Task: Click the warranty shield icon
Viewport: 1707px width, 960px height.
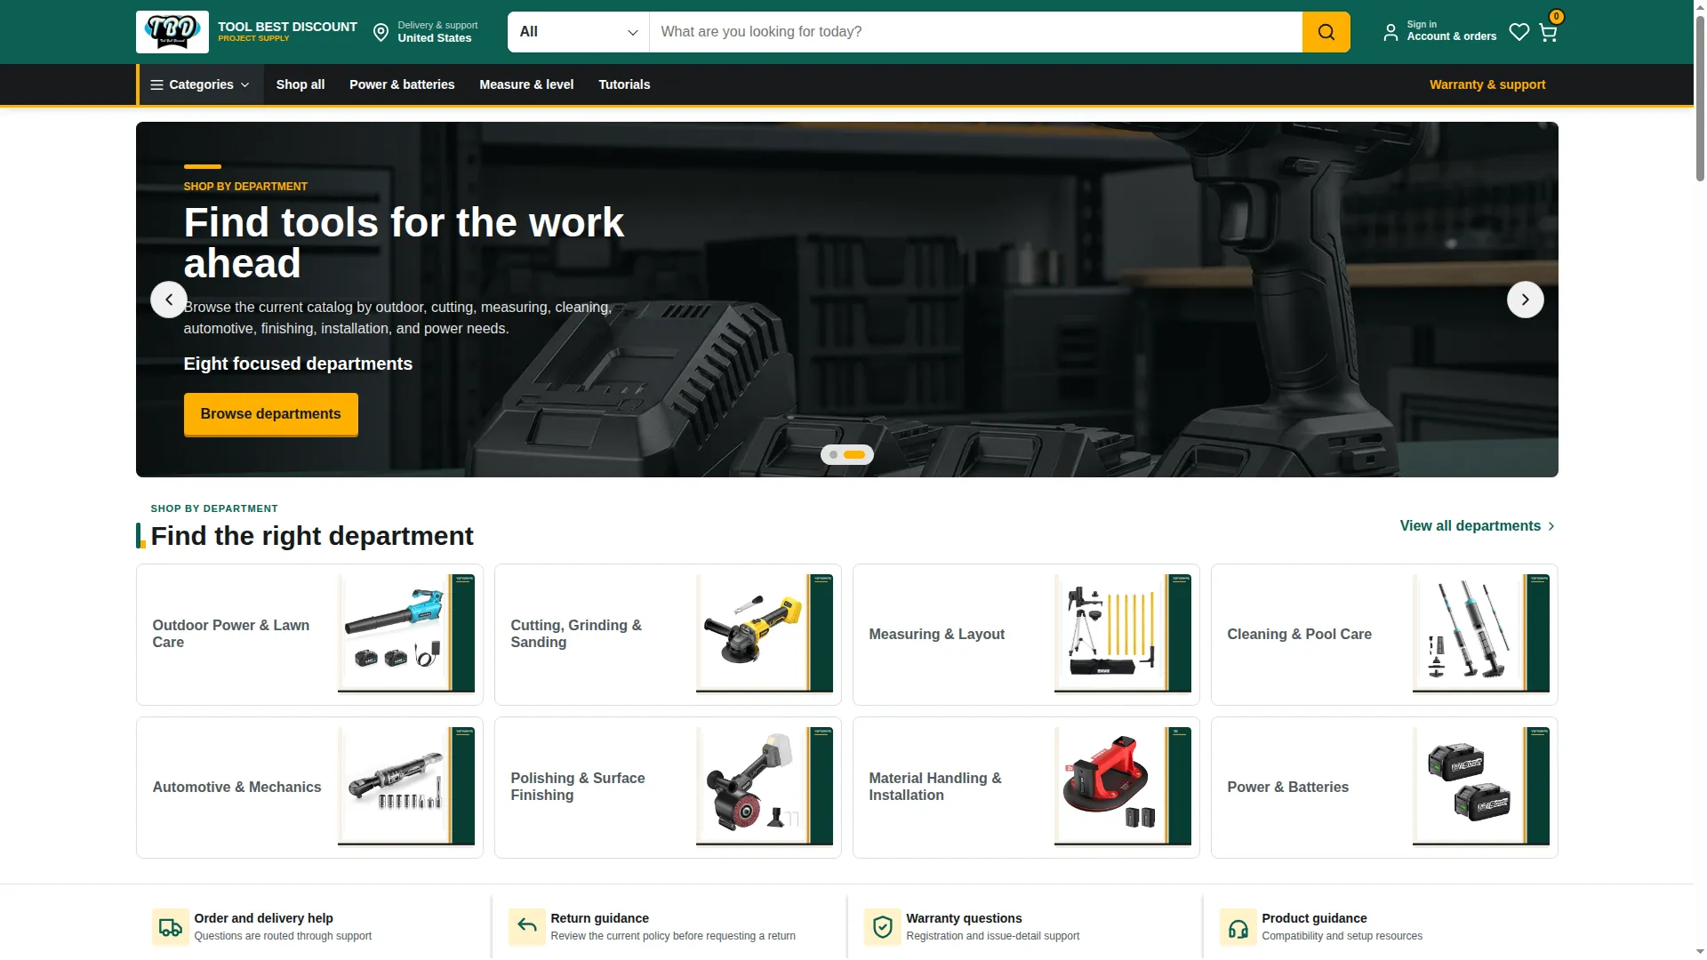Action: [882, 927]
